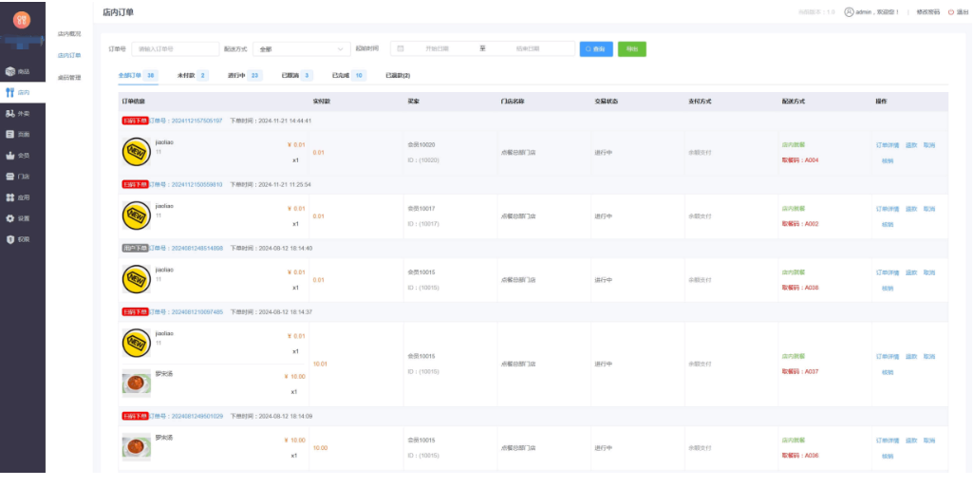Switch to the 全部订单 38 tab

click(x=138, y=75)
